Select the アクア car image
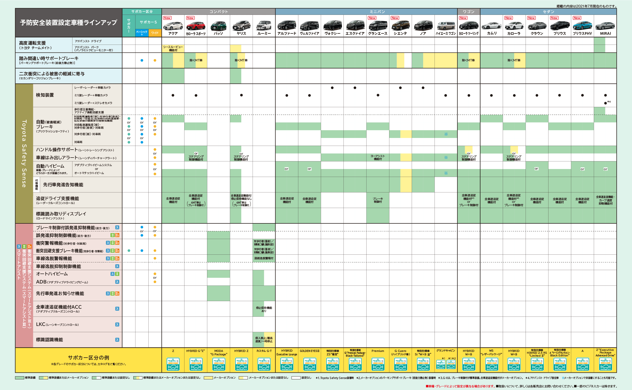 [173, 25]
